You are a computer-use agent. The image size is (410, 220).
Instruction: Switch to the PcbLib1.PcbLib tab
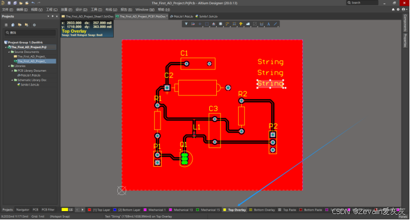click(181, 17)
